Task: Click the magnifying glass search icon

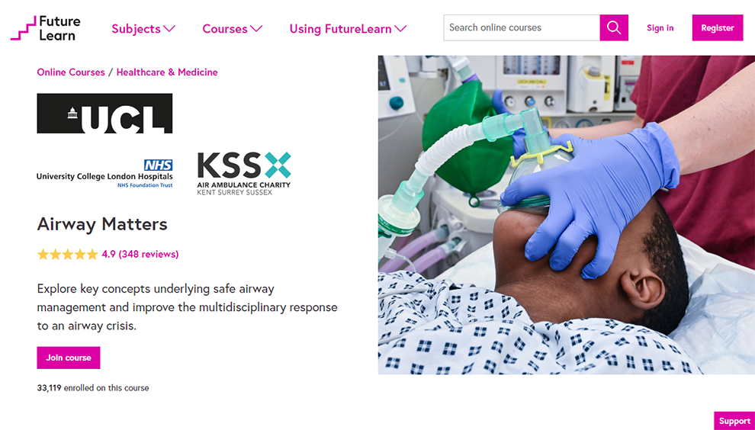Action: 613,27
